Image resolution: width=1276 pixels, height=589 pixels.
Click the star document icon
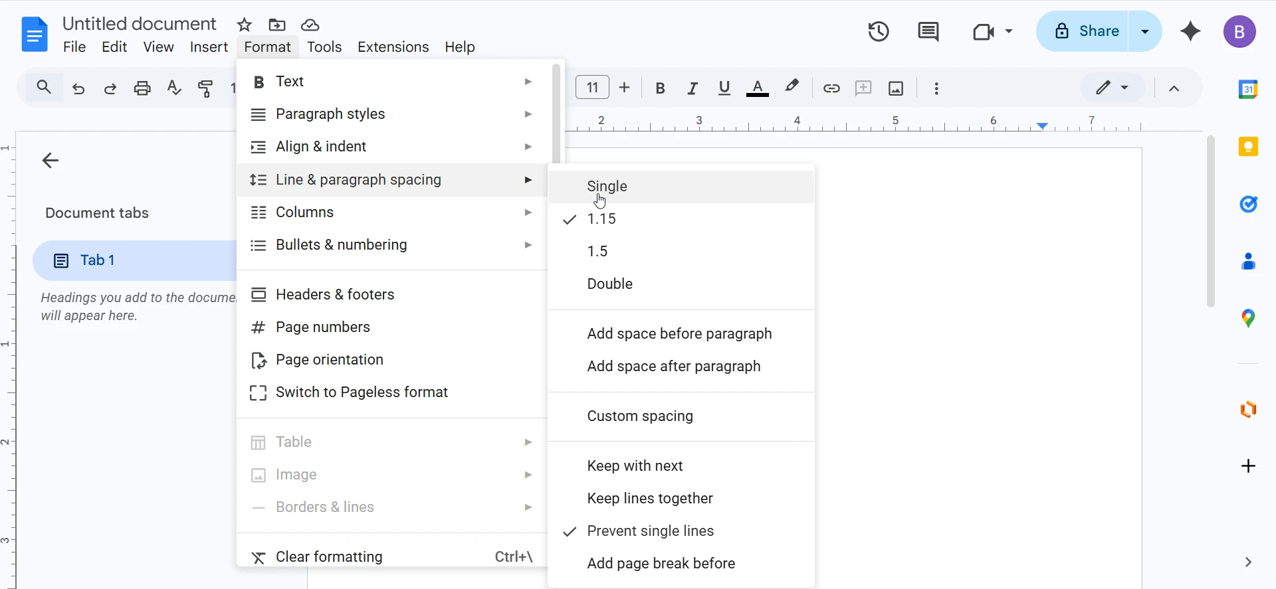tap(245, 25)
